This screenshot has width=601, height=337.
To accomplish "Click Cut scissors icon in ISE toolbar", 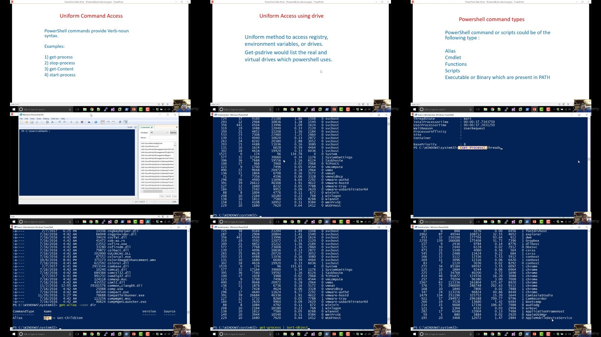I will [37, 122].
